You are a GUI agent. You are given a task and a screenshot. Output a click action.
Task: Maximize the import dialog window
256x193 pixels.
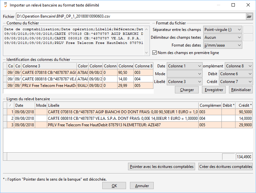point(233,5)
